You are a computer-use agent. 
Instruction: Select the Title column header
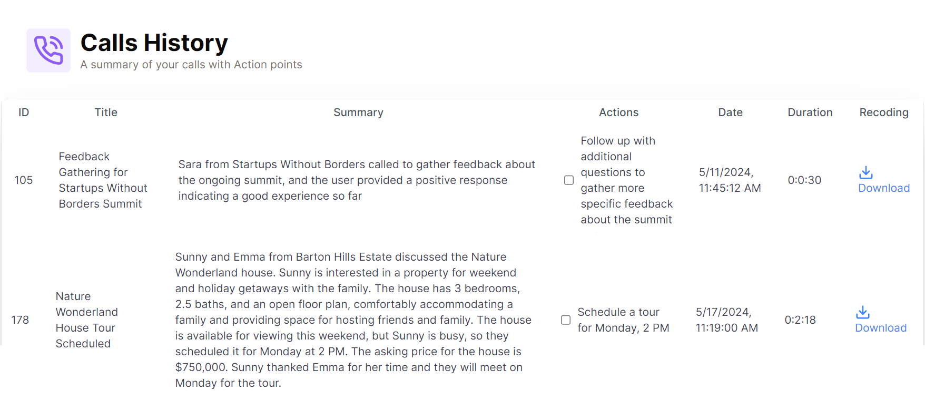[x=106, y=112]
